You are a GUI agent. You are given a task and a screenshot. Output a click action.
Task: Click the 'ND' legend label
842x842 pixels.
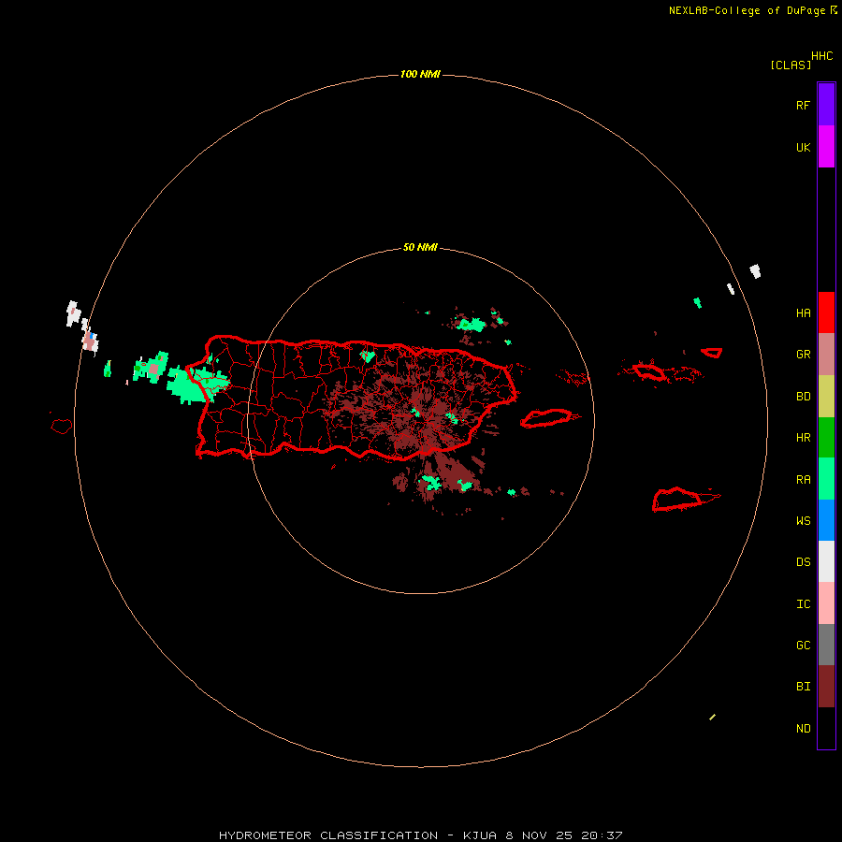coord(803,729)
